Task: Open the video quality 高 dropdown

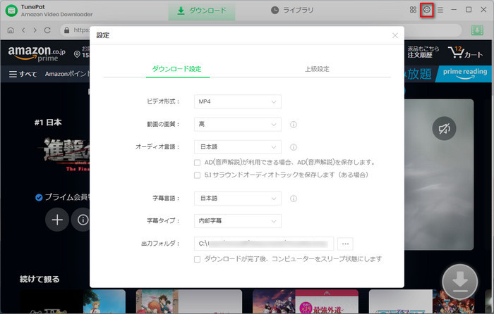Action: (x=238, y=124)
